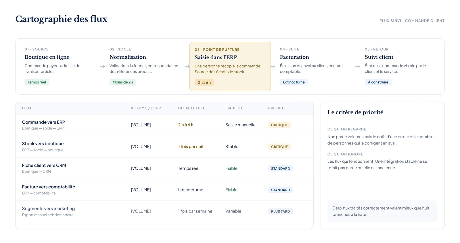Open the "Stock vers boutique" flow row
The height and width of the screenshot is (243, 460).
coord(164,147)
